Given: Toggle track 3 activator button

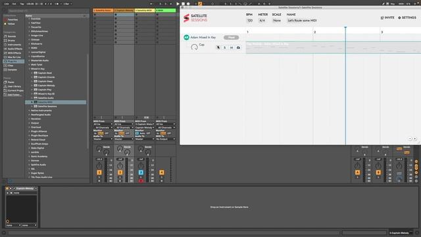Looking at the screenshot, I should (x=141, y=172).
